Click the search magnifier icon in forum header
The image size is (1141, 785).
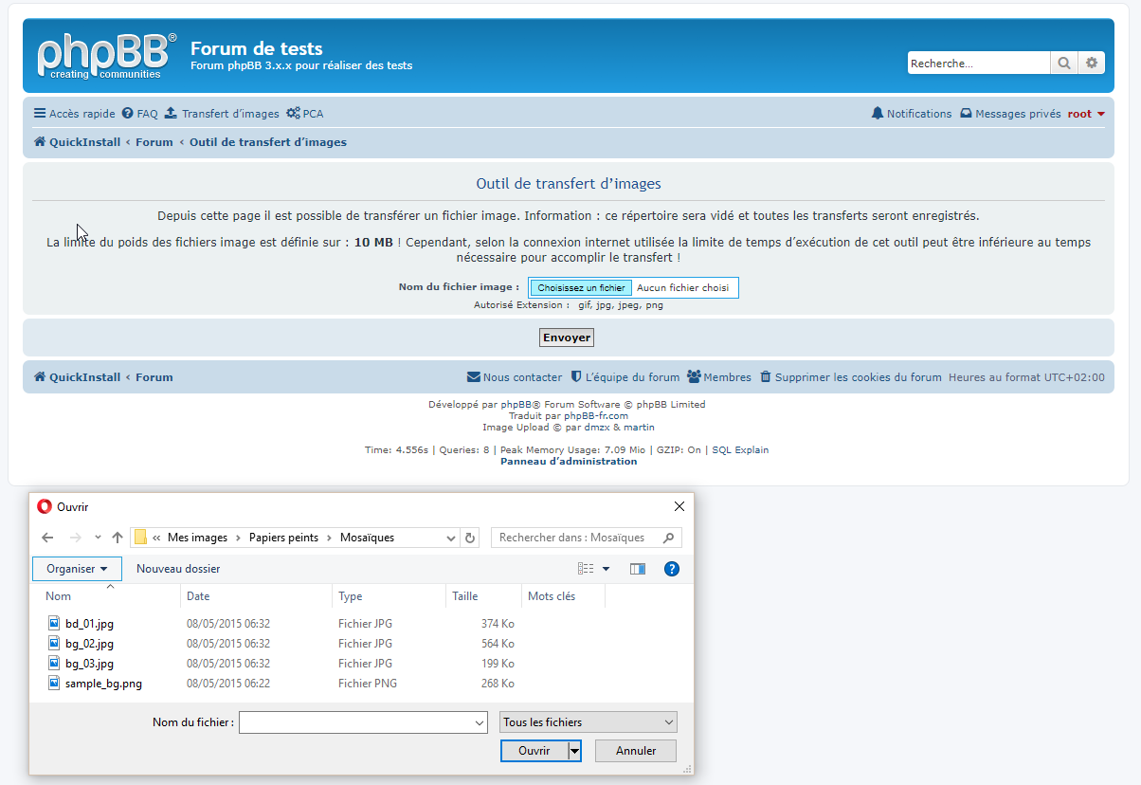[1063, 64]
